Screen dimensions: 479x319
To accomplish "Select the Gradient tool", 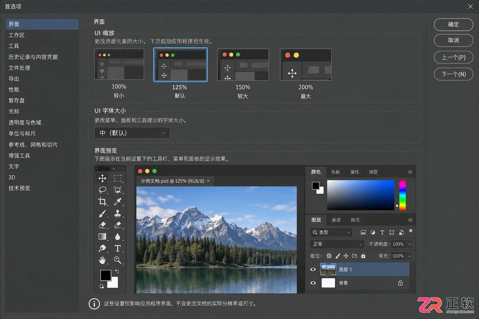I will pos(102,237).
